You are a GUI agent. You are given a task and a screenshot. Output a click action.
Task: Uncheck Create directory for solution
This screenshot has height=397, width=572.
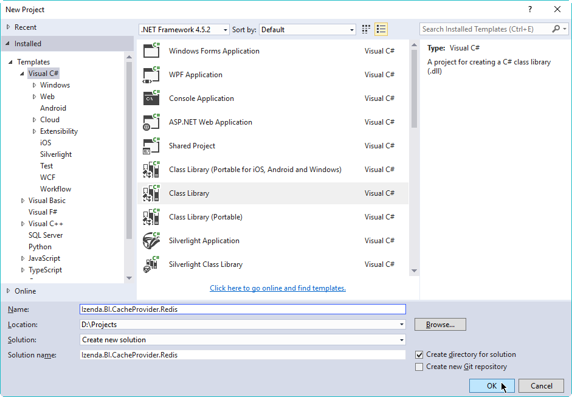tap(419, 354)
